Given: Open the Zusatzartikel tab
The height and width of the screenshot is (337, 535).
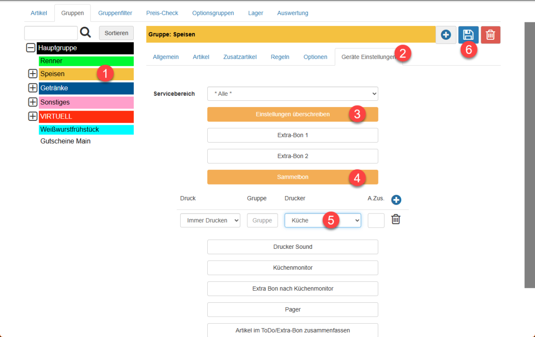Looking at the screenshot, I should (x=240, y=57).
